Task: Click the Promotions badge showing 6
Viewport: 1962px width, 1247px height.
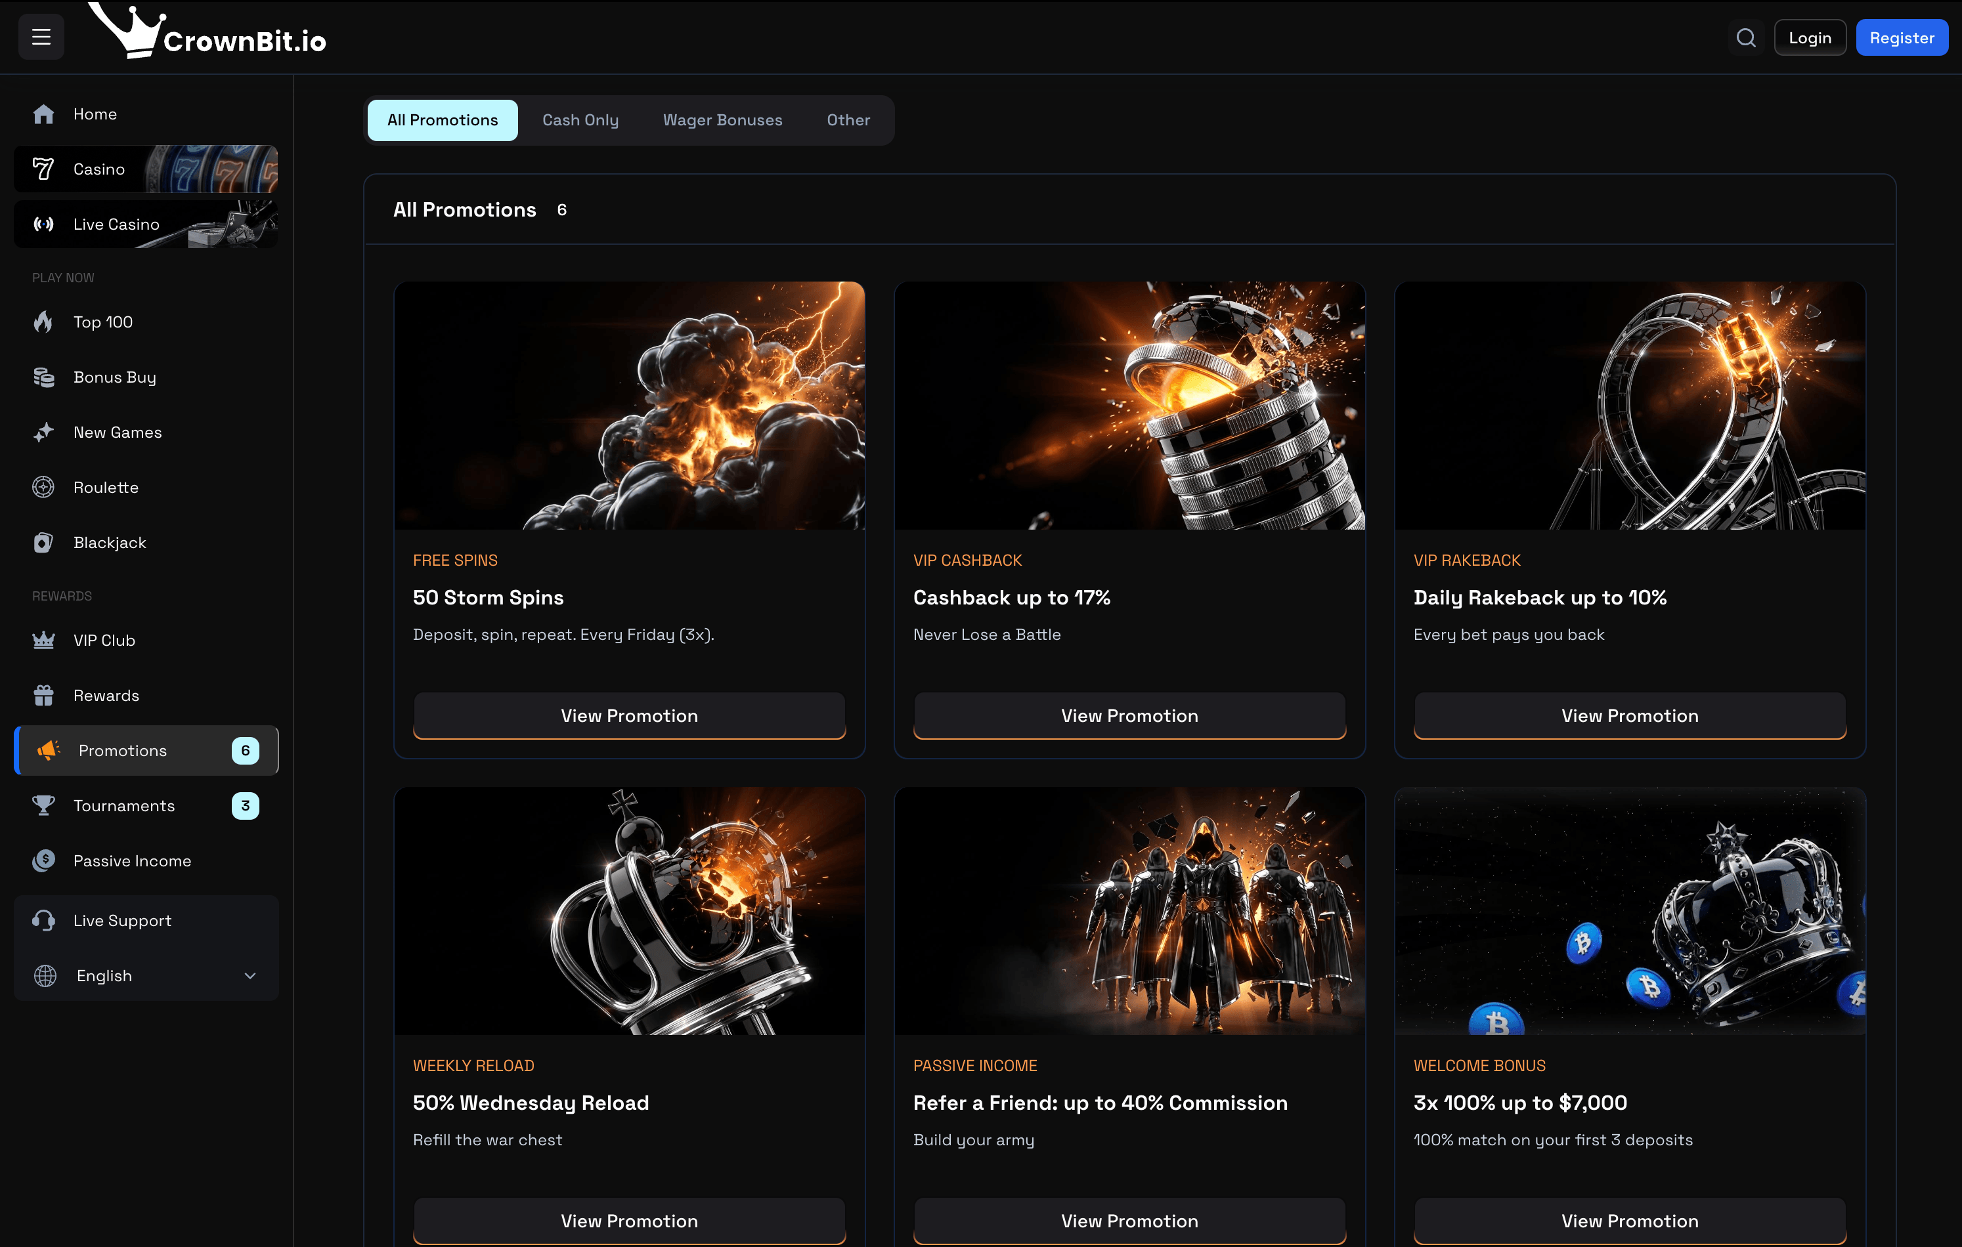Action: [x=246, y=750]
